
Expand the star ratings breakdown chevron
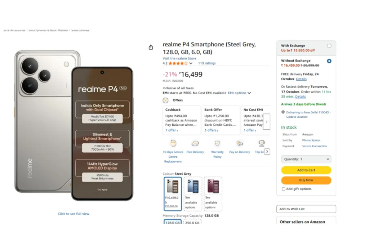pyautogui.click(x=191, y=63)
